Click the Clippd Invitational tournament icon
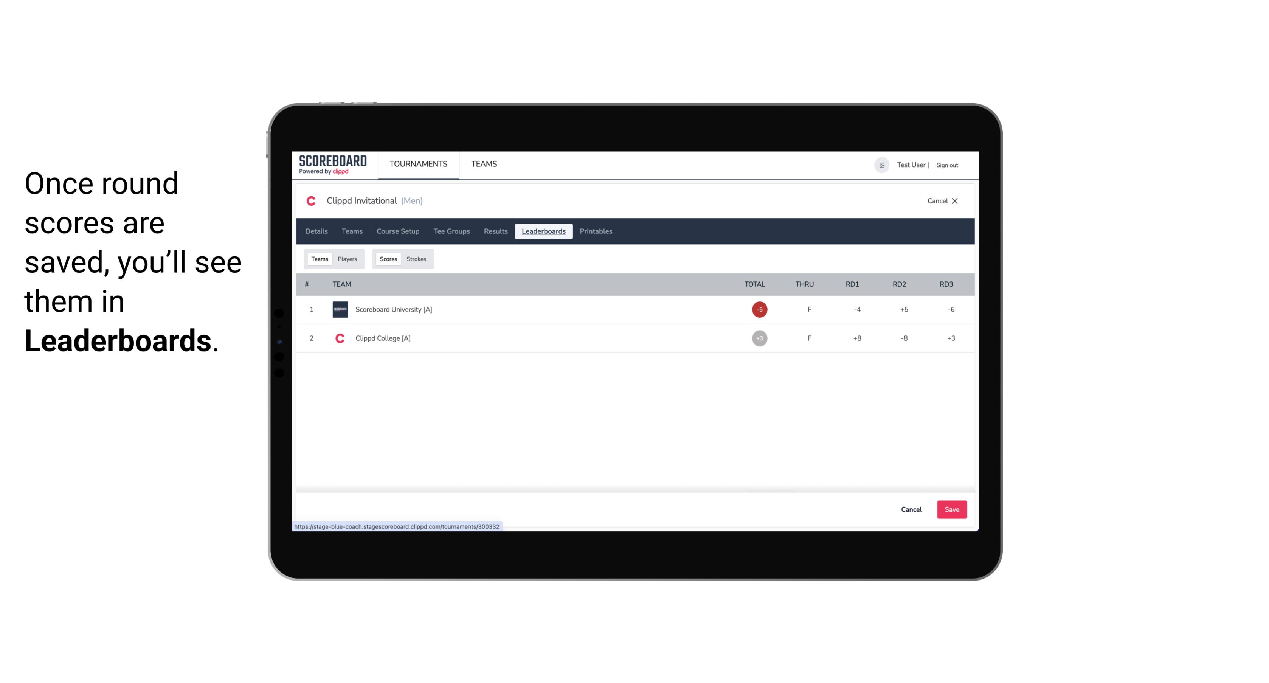Viewport: 1269px width, 683px height. (312, 200)
